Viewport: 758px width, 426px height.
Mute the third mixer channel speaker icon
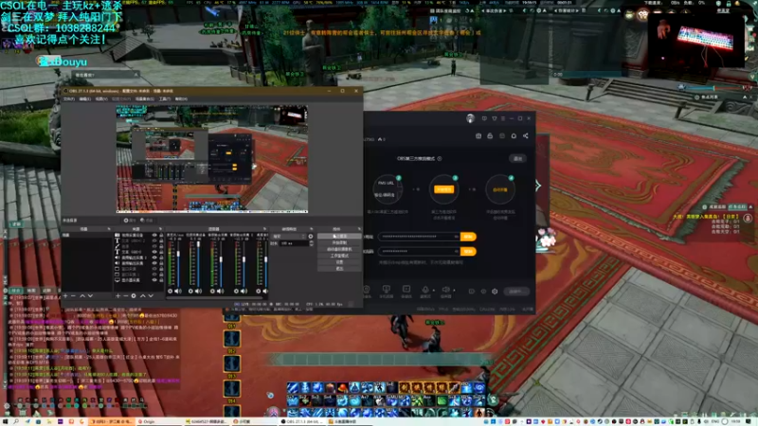click(x=221, y=292)
